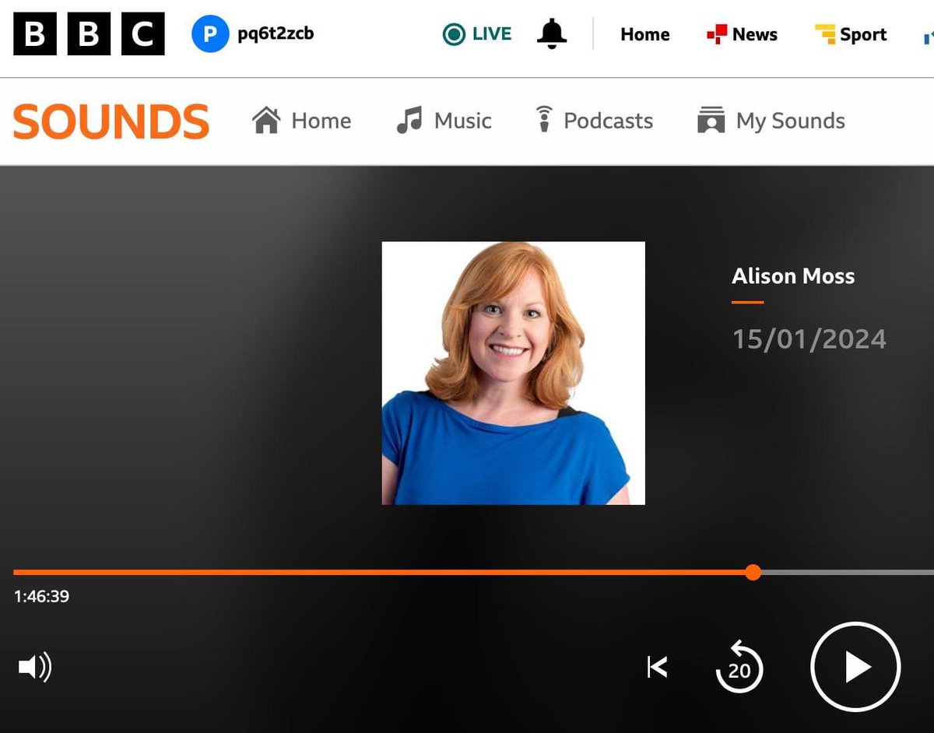Click the music note icon
934x733 pixels.
point(409,121)
